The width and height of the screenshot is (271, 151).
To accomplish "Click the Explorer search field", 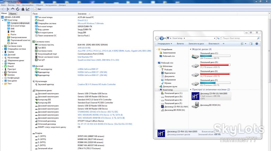I will [241, 38].
